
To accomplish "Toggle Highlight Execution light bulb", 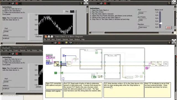I will coord(66,43).
